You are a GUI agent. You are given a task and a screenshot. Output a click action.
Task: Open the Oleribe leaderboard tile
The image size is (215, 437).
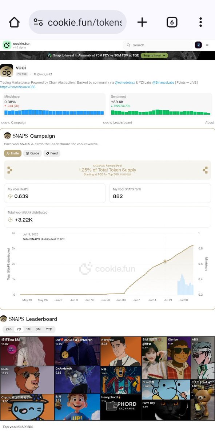179,358
